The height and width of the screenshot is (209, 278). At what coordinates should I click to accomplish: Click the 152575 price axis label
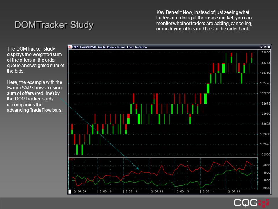[x=265, y=144]
